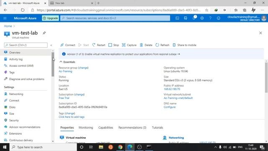Viewport: 268px width, 151px height.
Task: Click the main content scrollbar thumb
Action: [266, 78]
